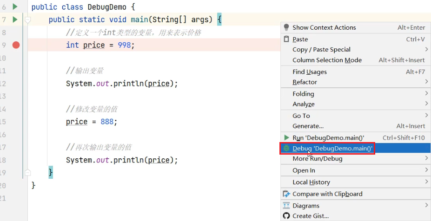Click the Ctrl+Shift+F10 shortcut label
The width and height of the screenshot is (431, 221).
coord(404,138)
